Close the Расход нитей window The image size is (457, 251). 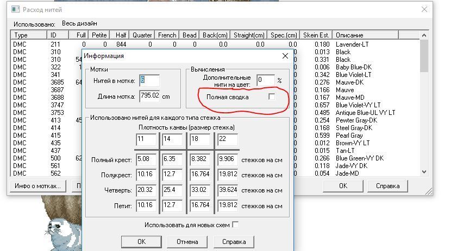click(x=424, y=10)
